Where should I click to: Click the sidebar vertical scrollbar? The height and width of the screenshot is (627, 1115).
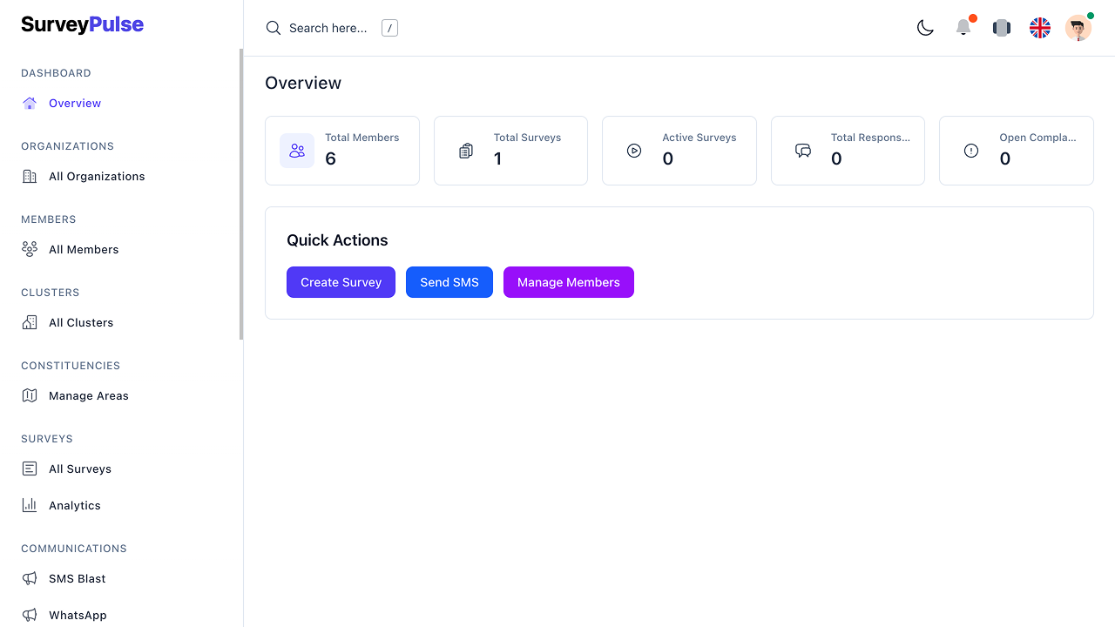click(x=241, y=193)
